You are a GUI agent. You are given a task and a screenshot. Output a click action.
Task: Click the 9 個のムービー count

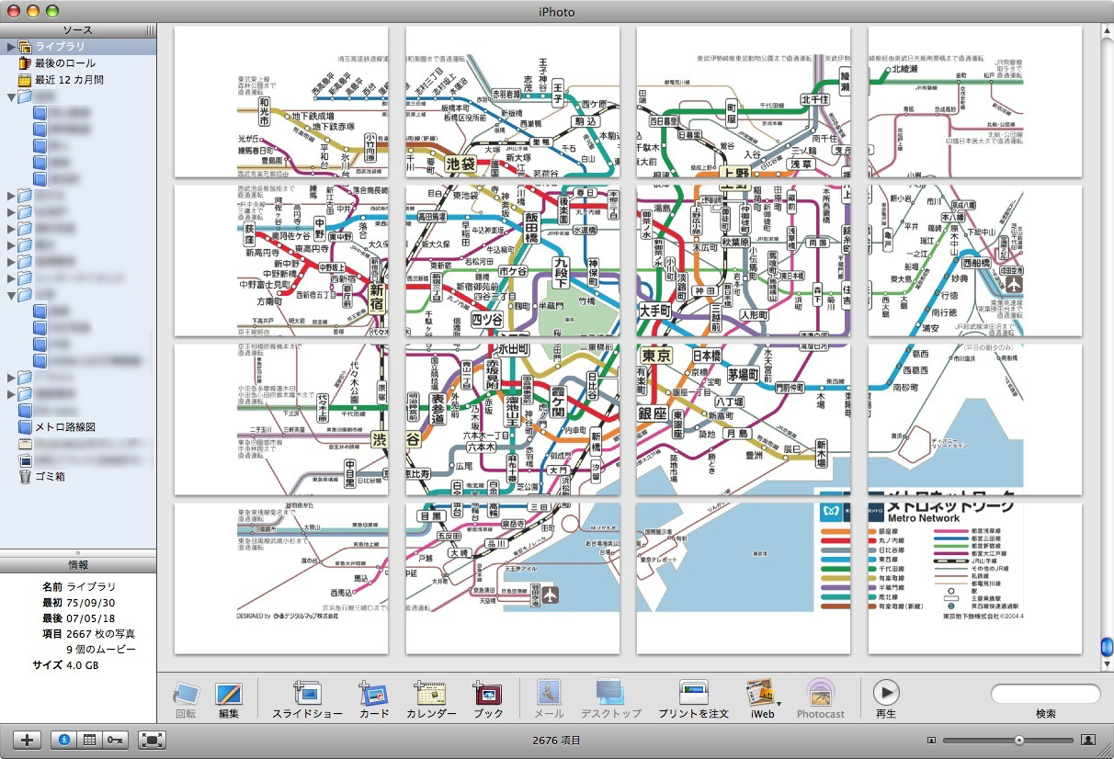(101, 649)
